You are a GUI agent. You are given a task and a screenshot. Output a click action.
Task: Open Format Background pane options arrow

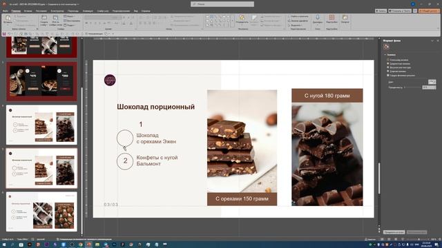(432, 41)
